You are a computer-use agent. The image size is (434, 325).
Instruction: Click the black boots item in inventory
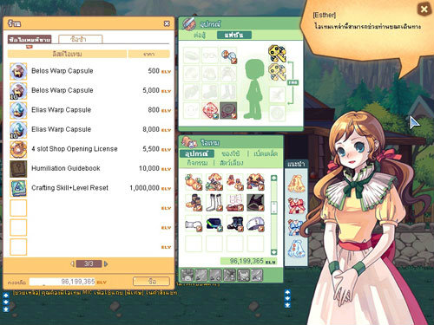pos(234,224)
